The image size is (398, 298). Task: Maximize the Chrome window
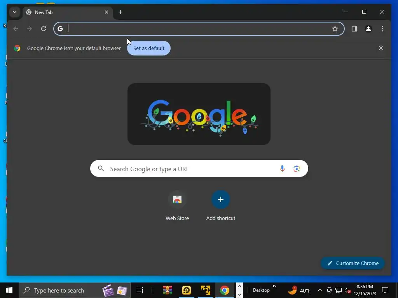[364, 12]
